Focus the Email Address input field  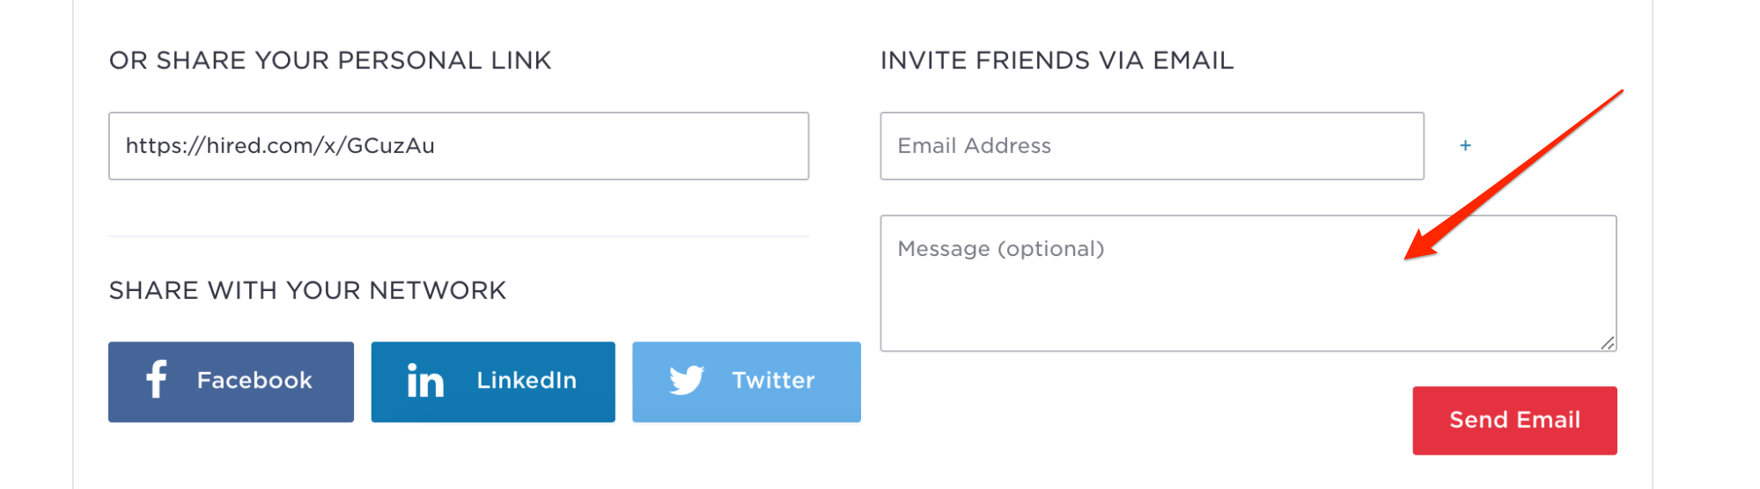pos(1152,146)
